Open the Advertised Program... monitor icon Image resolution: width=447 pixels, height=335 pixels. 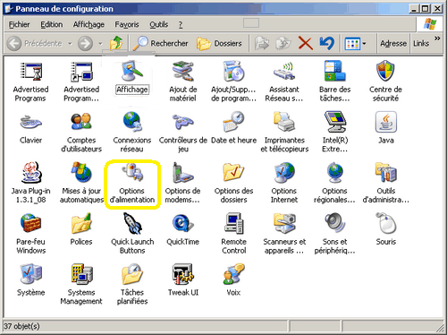(81, 72)
